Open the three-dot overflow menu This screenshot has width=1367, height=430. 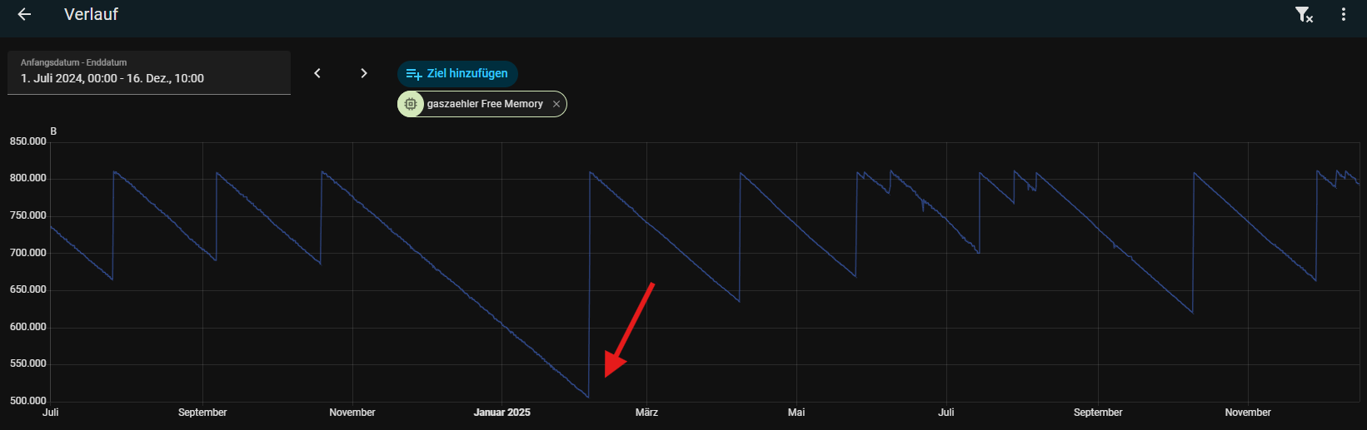(x=1343, y=14)
